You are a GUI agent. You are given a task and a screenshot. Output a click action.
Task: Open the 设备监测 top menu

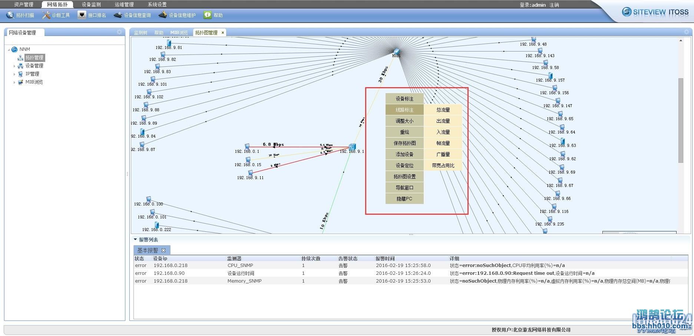pos(91,4)
